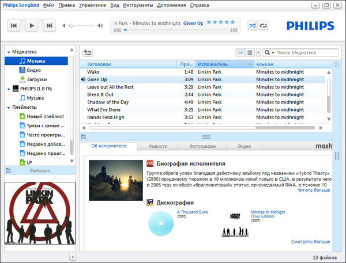This screenshot has width=346, height=263.
Task: Sort by the Исполнитель column
Action: (x=225, y=64)
